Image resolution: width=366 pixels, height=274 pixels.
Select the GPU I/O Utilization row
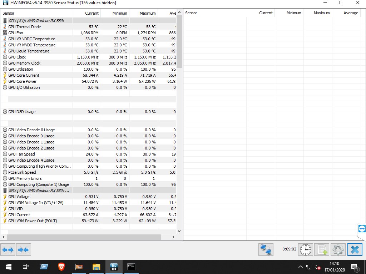coord(89,87)
